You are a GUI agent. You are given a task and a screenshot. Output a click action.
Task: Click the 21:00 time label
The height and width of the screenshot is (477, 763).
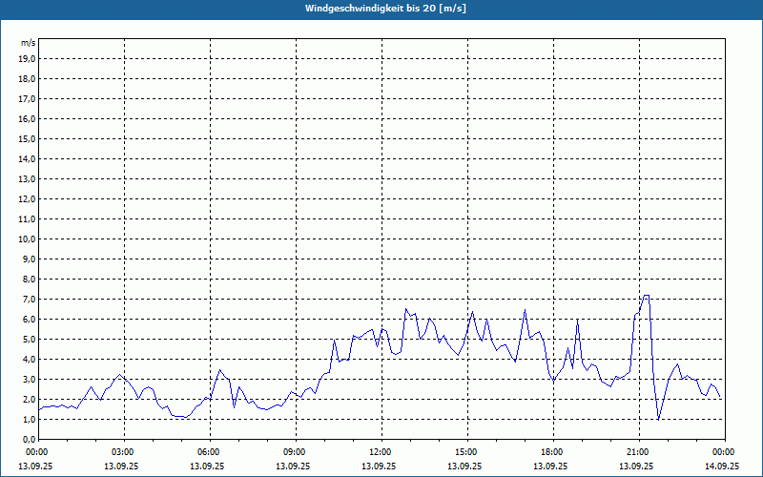(x=638, y=452)
